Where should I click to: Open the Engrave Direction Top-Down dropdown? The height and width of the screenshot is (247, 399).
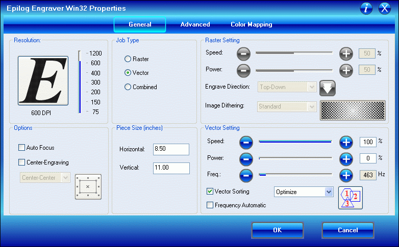[287, 87]
